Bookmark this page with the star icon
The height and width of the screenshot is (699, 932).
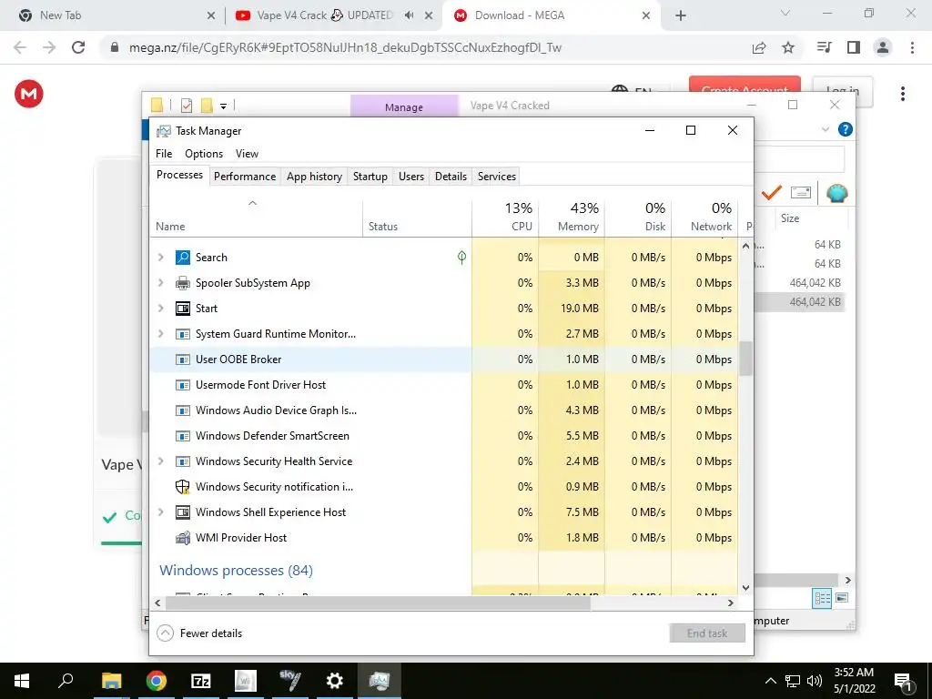788,47
